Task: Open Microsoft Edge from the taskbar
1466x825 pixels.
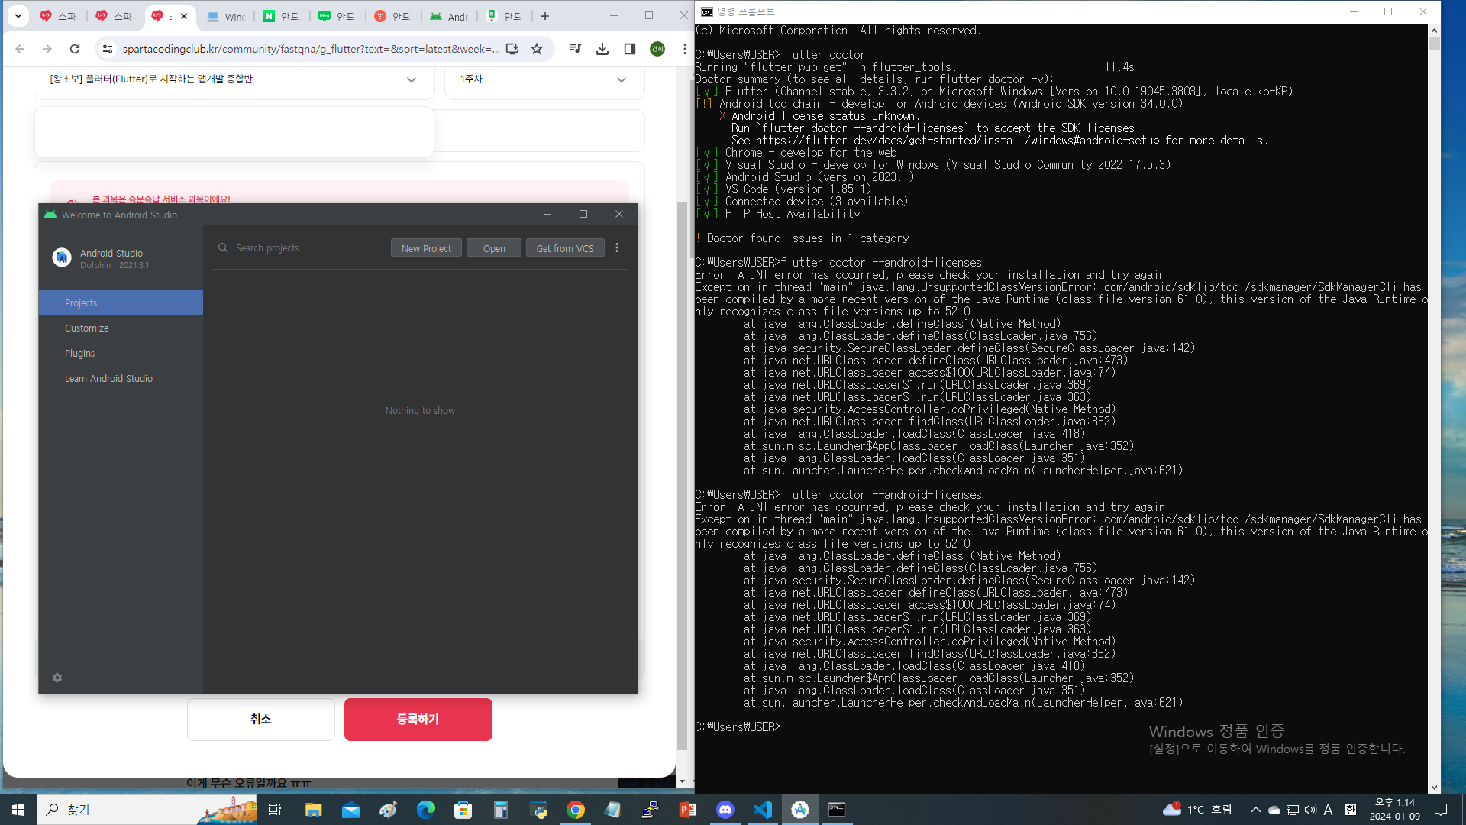Action: click(425, 810)
